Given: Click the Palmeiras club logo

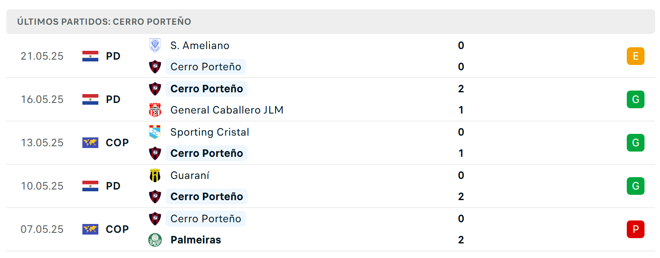Looking at the screenshot, I should pyautogui.click(x=155, y=240).
